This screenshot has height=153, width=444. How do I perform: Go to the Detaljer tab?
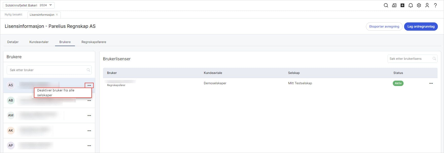click(13, 42)
